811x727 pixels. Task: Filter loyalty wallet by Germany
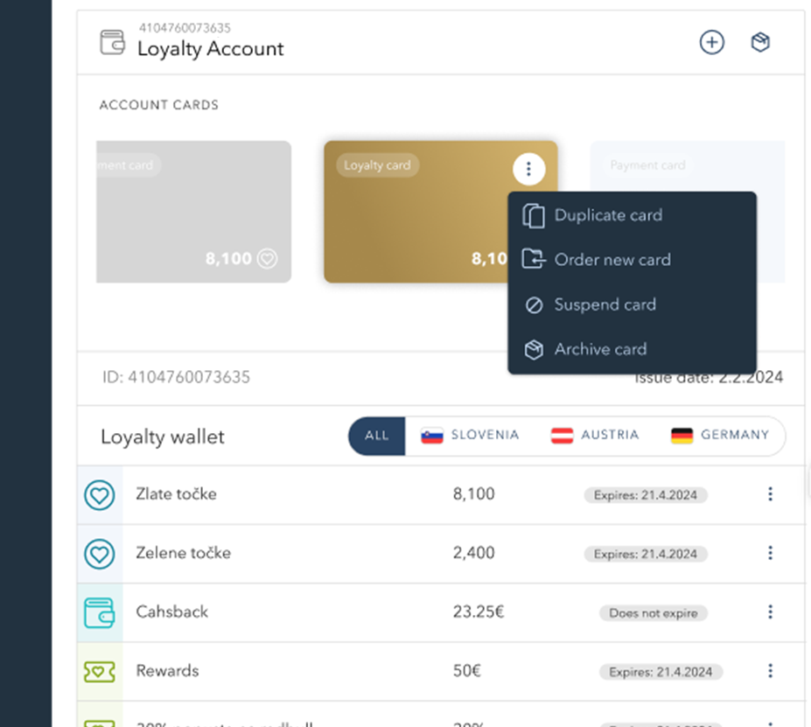point(720,436)
